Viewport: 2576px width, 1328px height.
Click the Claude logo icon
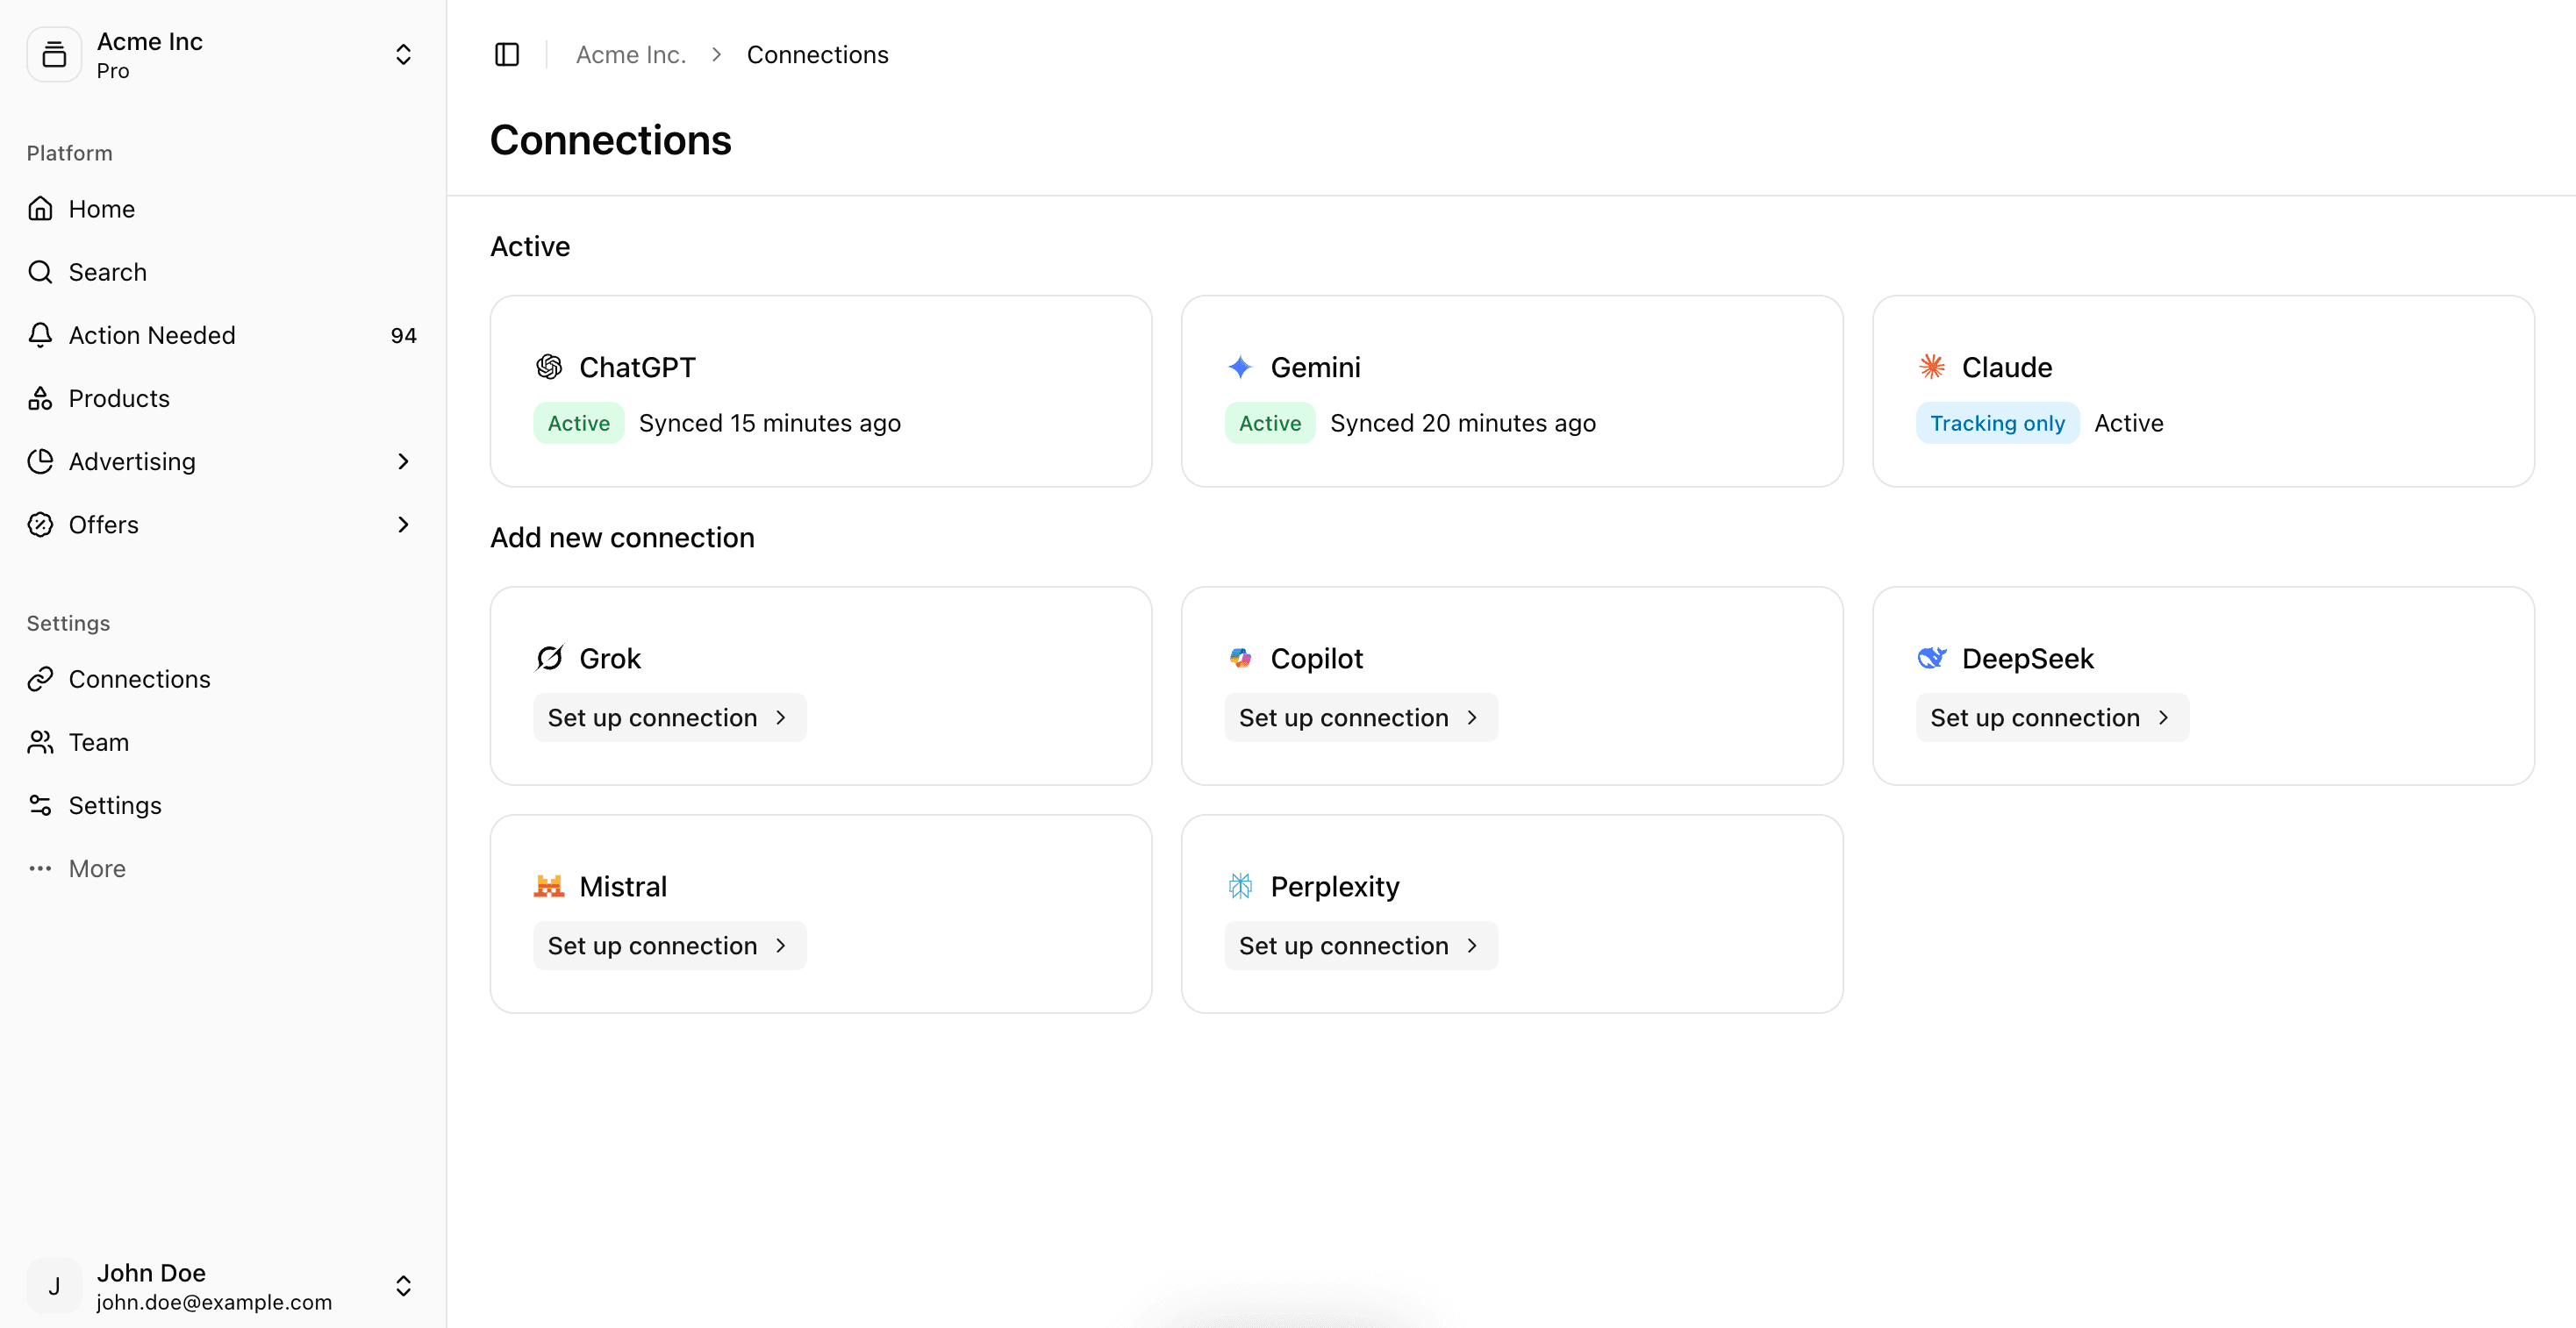click(1932, 366)
